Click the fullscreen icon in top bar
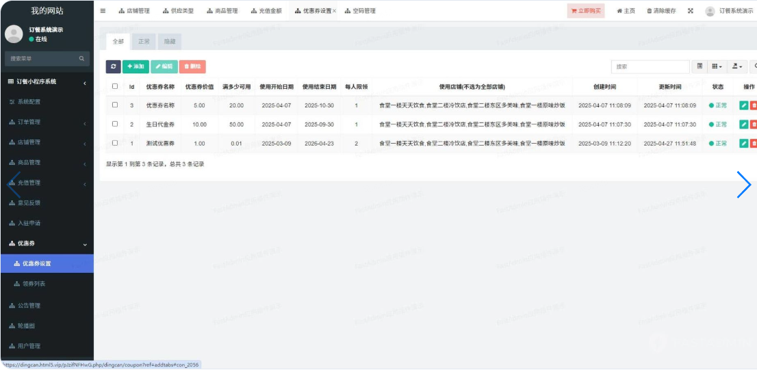Viewport: 757px width, 370px height. tap(690, 11)
